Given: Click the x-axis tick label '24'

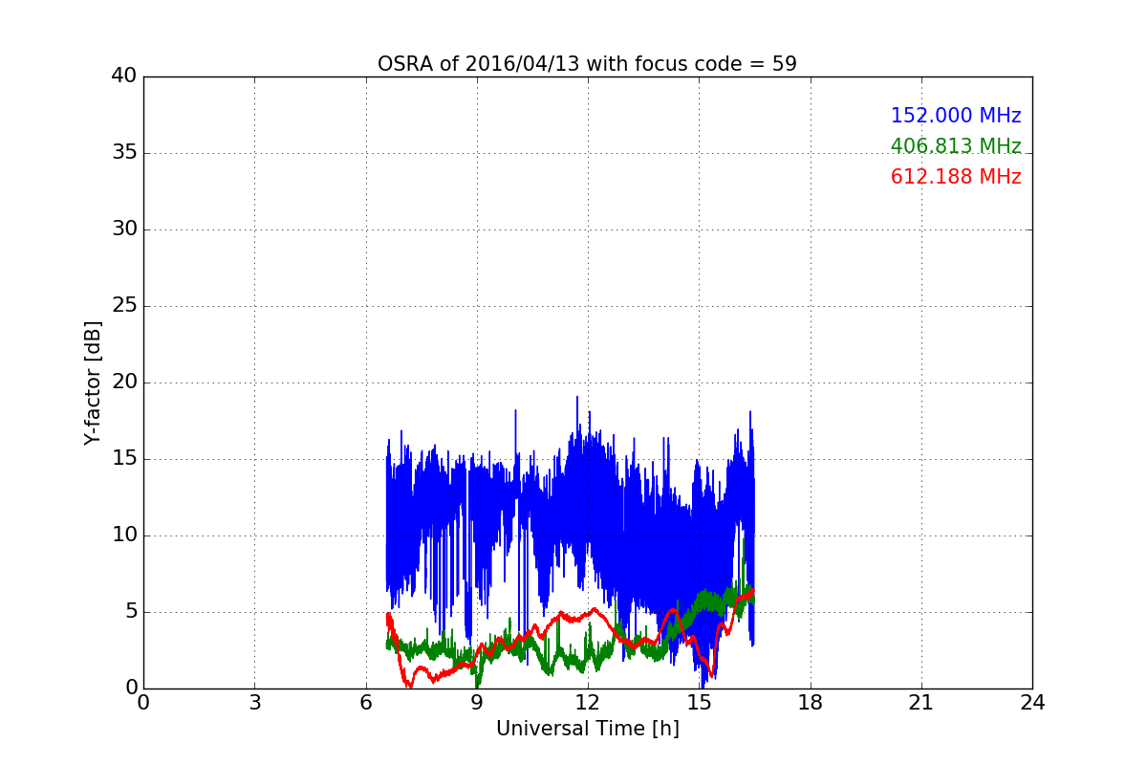Looking at the screenshot, I should coord(1032,703).
